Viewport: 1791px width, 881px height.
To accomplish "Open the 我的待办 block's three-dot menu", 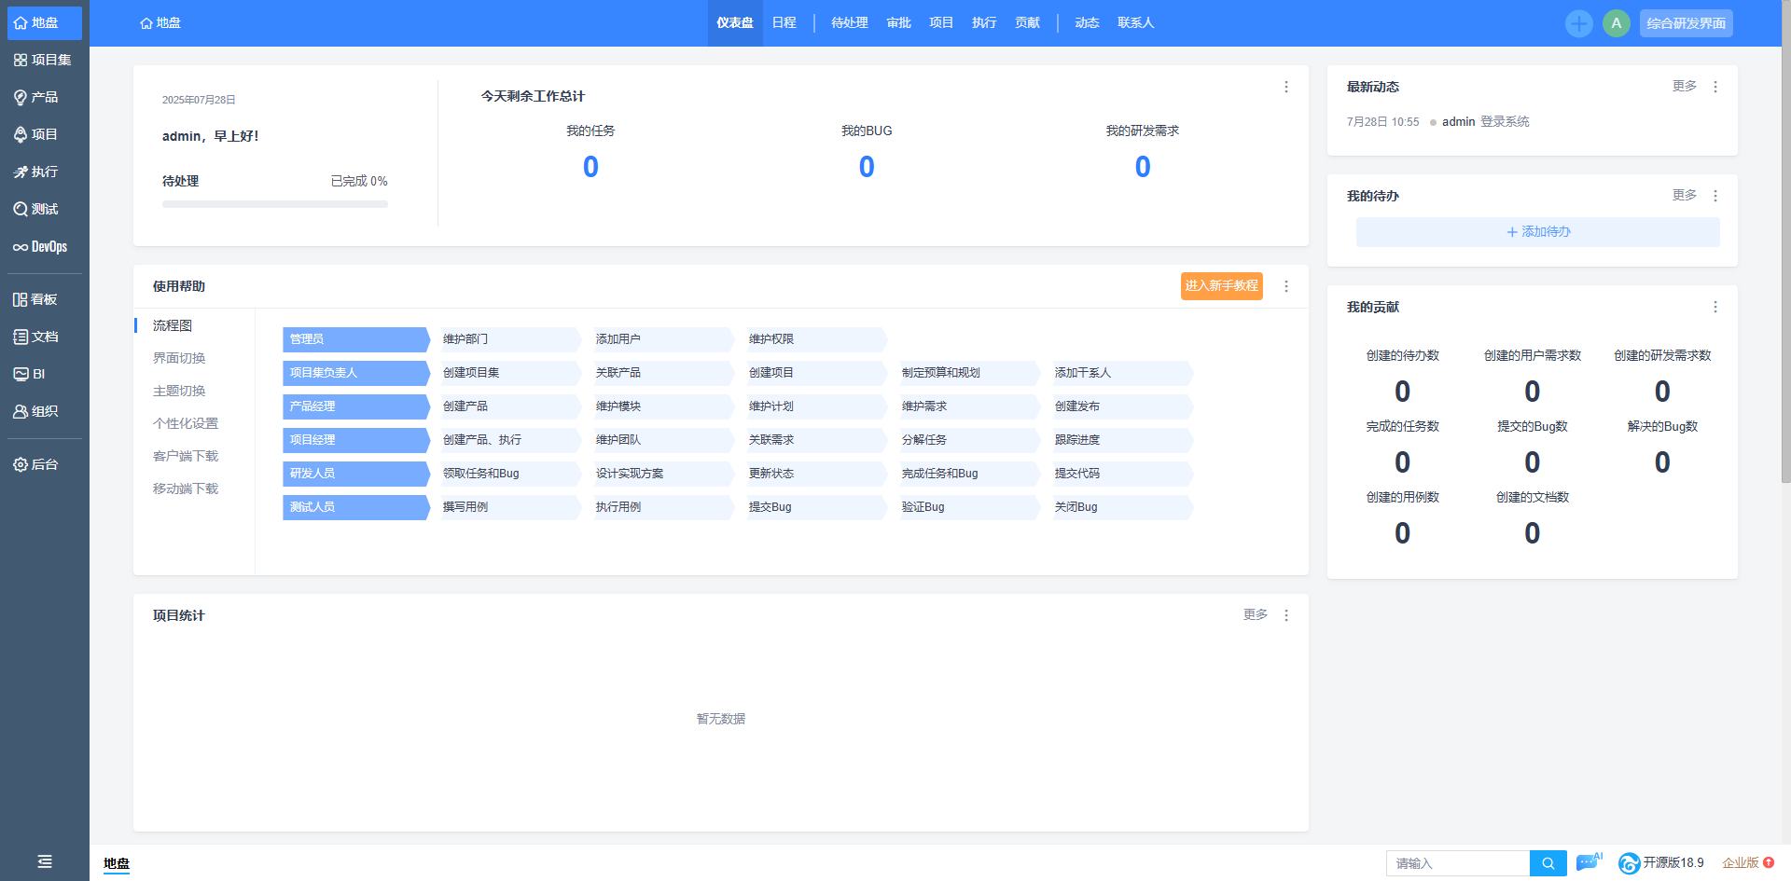I will tap(1715, 196).
